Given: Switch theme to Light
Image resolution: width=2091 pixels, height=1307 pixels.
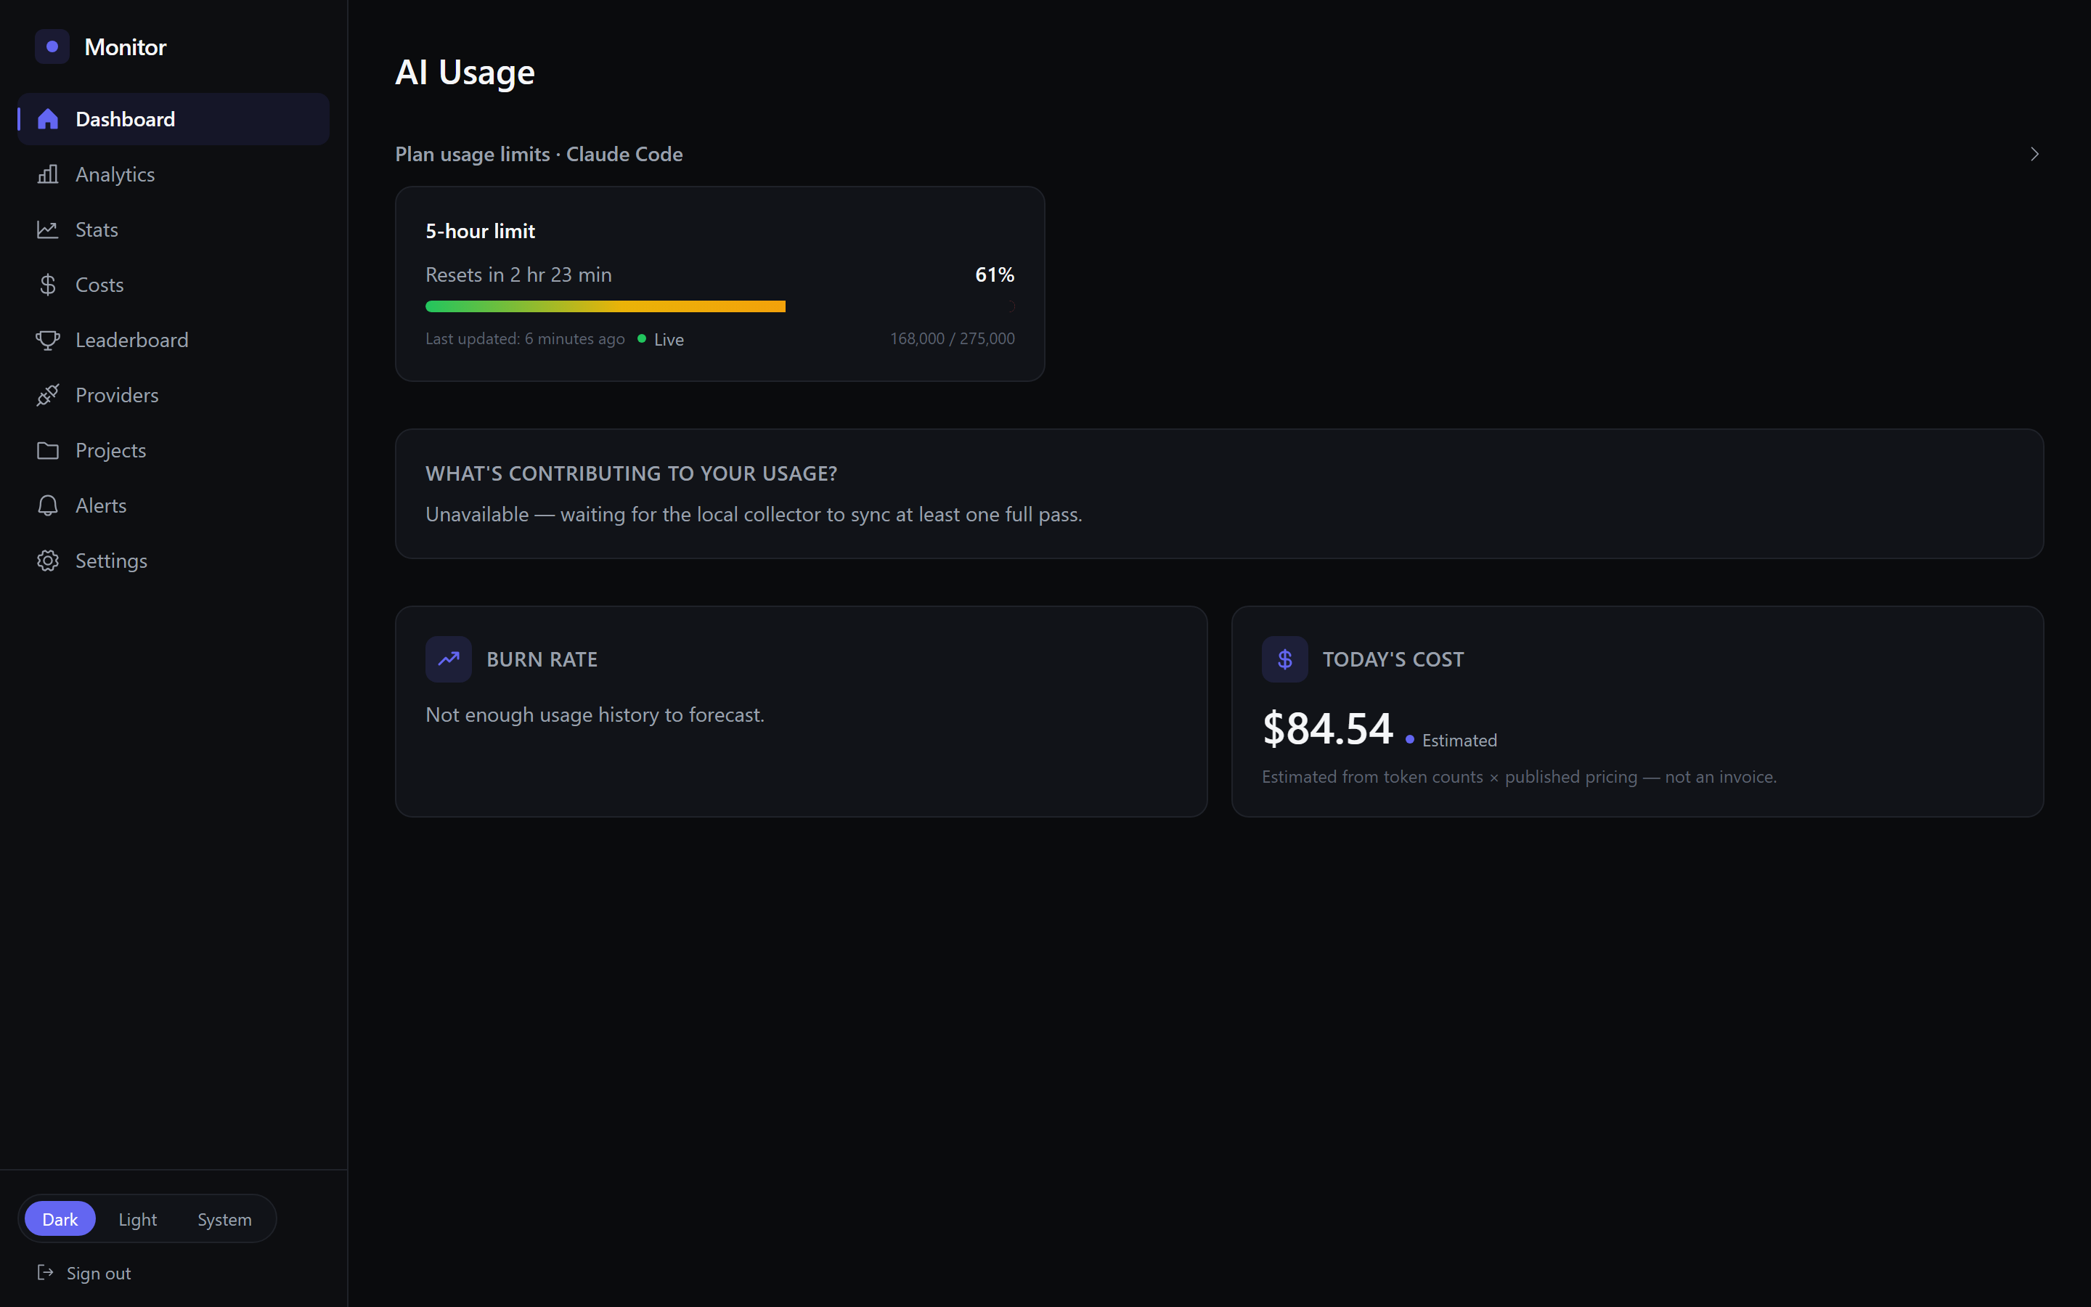Looking at the screenshot, I should (x=137, y=1219).
